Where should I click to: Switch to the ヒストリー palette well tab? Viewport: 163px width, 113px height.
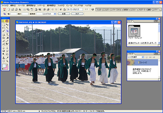click(x=134, y=10)
